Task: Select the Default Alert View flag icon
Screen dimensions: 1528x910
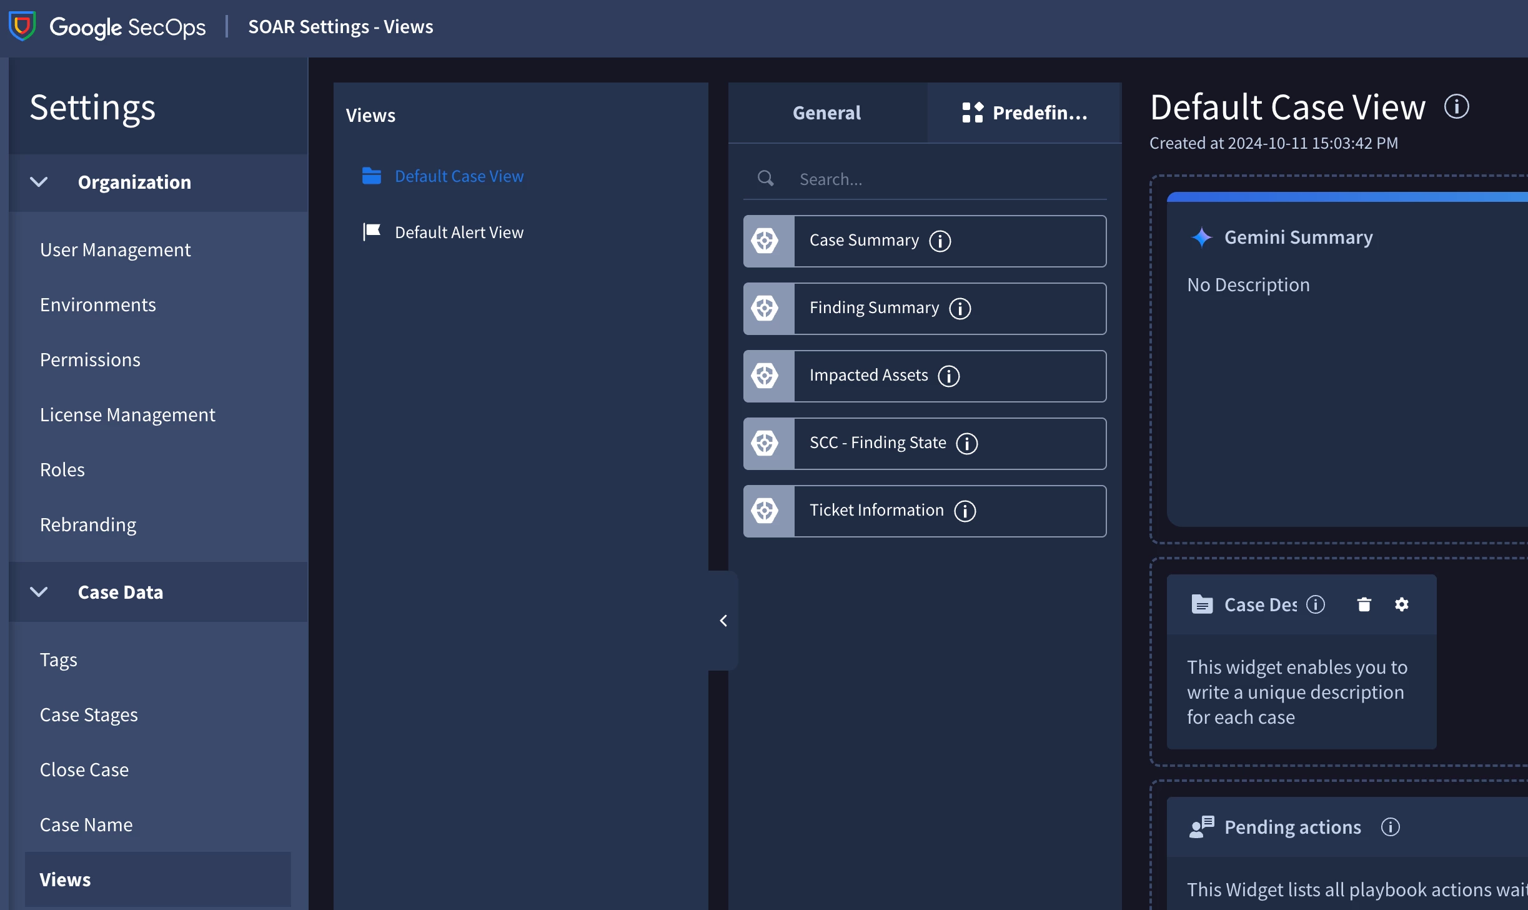Action: click(x=372, y=232)
